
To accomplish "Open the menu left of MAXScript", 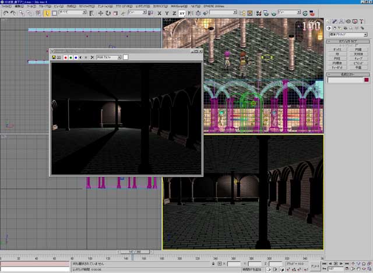I will (x=160, y=6).
